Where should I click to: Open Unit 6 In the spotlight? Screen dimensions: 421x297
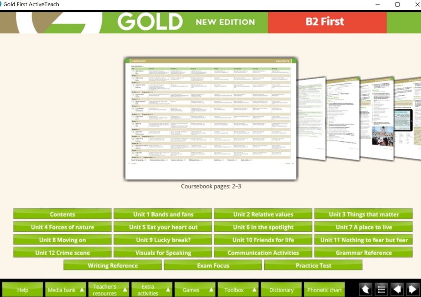pyautogui.click(x=263, y=227)
